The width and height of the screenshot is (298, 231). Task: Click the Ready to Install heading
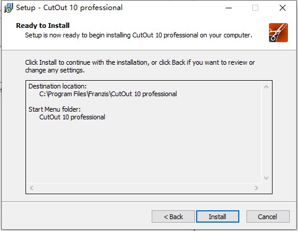tap(43, 26)
